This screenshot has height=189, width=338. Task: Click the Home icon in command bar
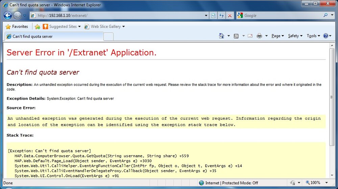click(221, 36)
